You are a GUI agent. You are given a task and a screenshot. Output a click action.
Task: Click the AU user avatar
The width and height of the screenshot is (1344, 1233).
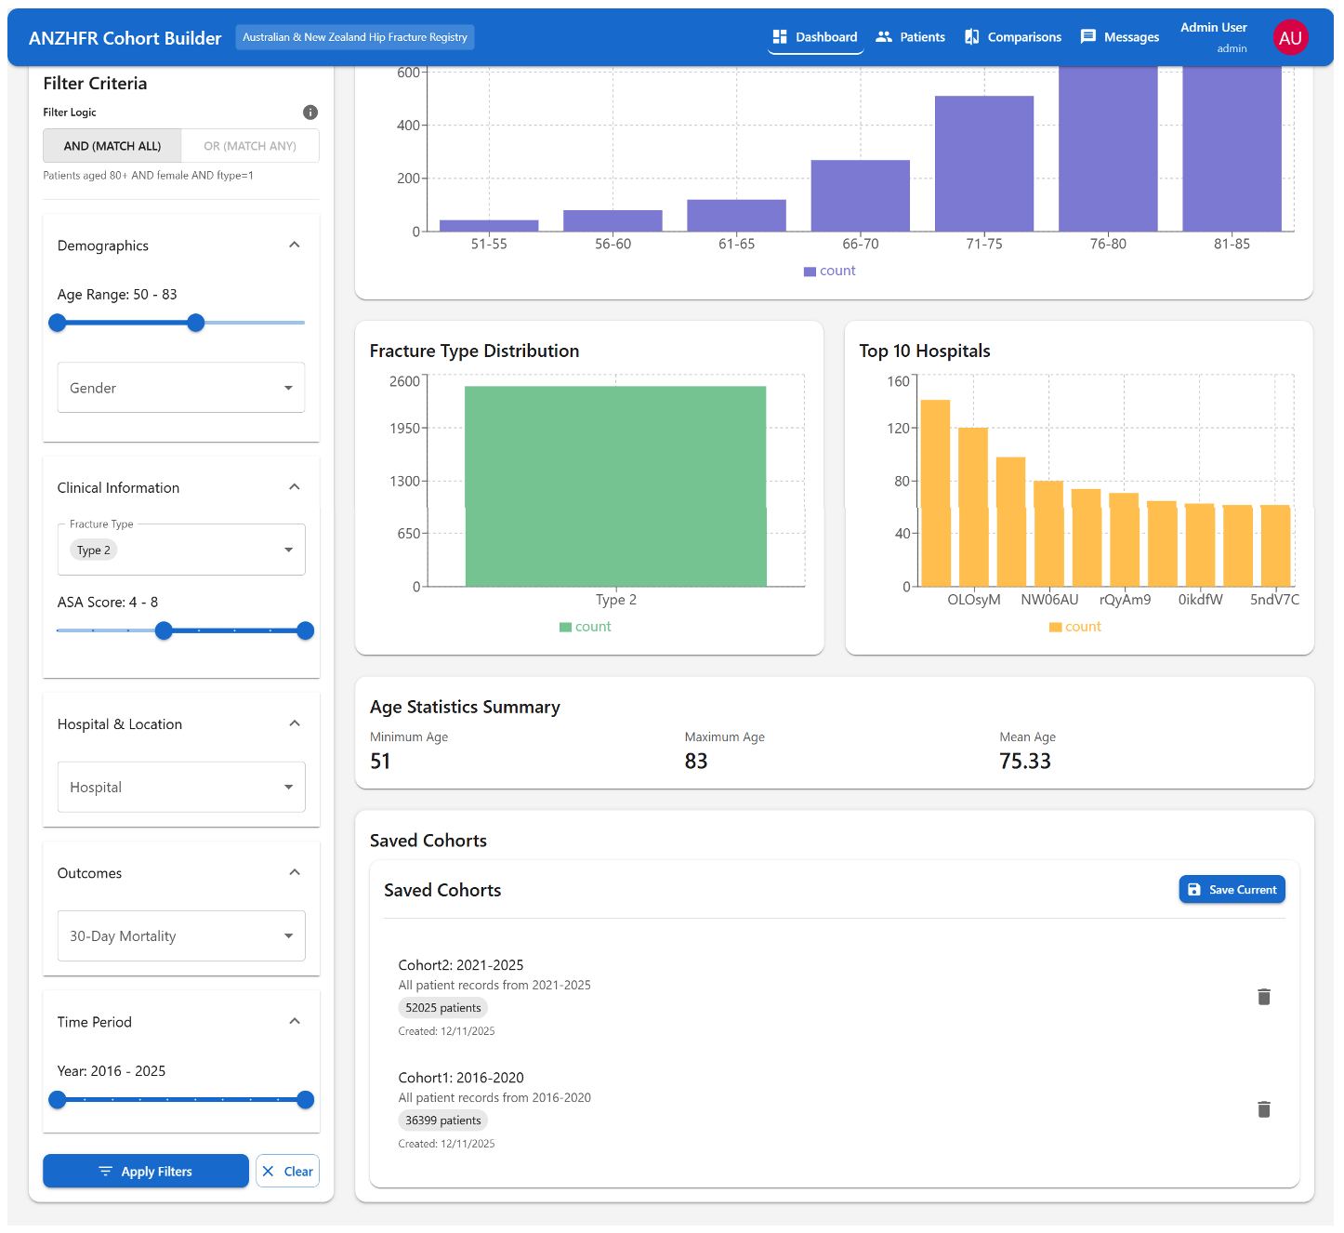point(1289,37)
